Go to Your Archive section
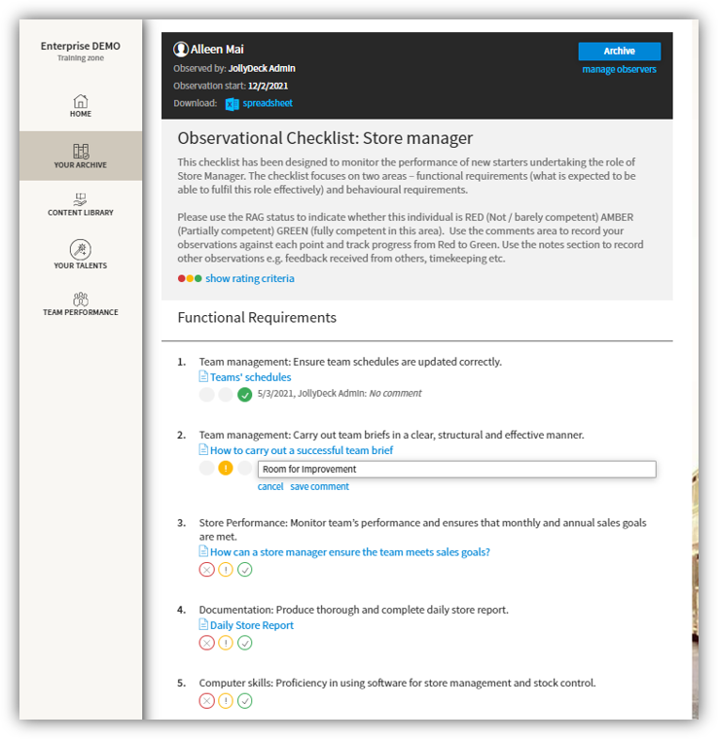 pyautogui.click(x=81, y=156)
